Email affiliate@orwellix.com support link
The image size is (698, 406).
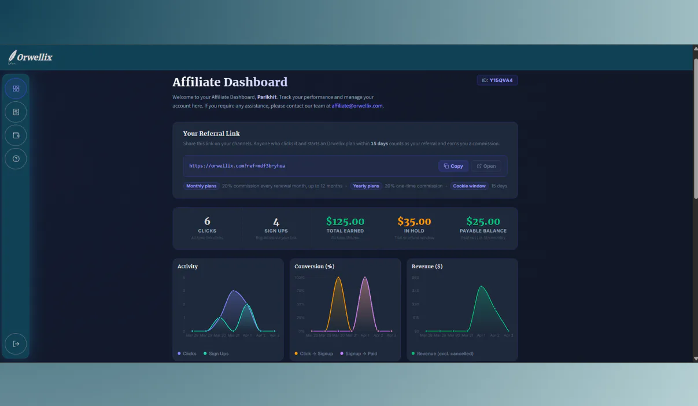click(x=357, y=106)
